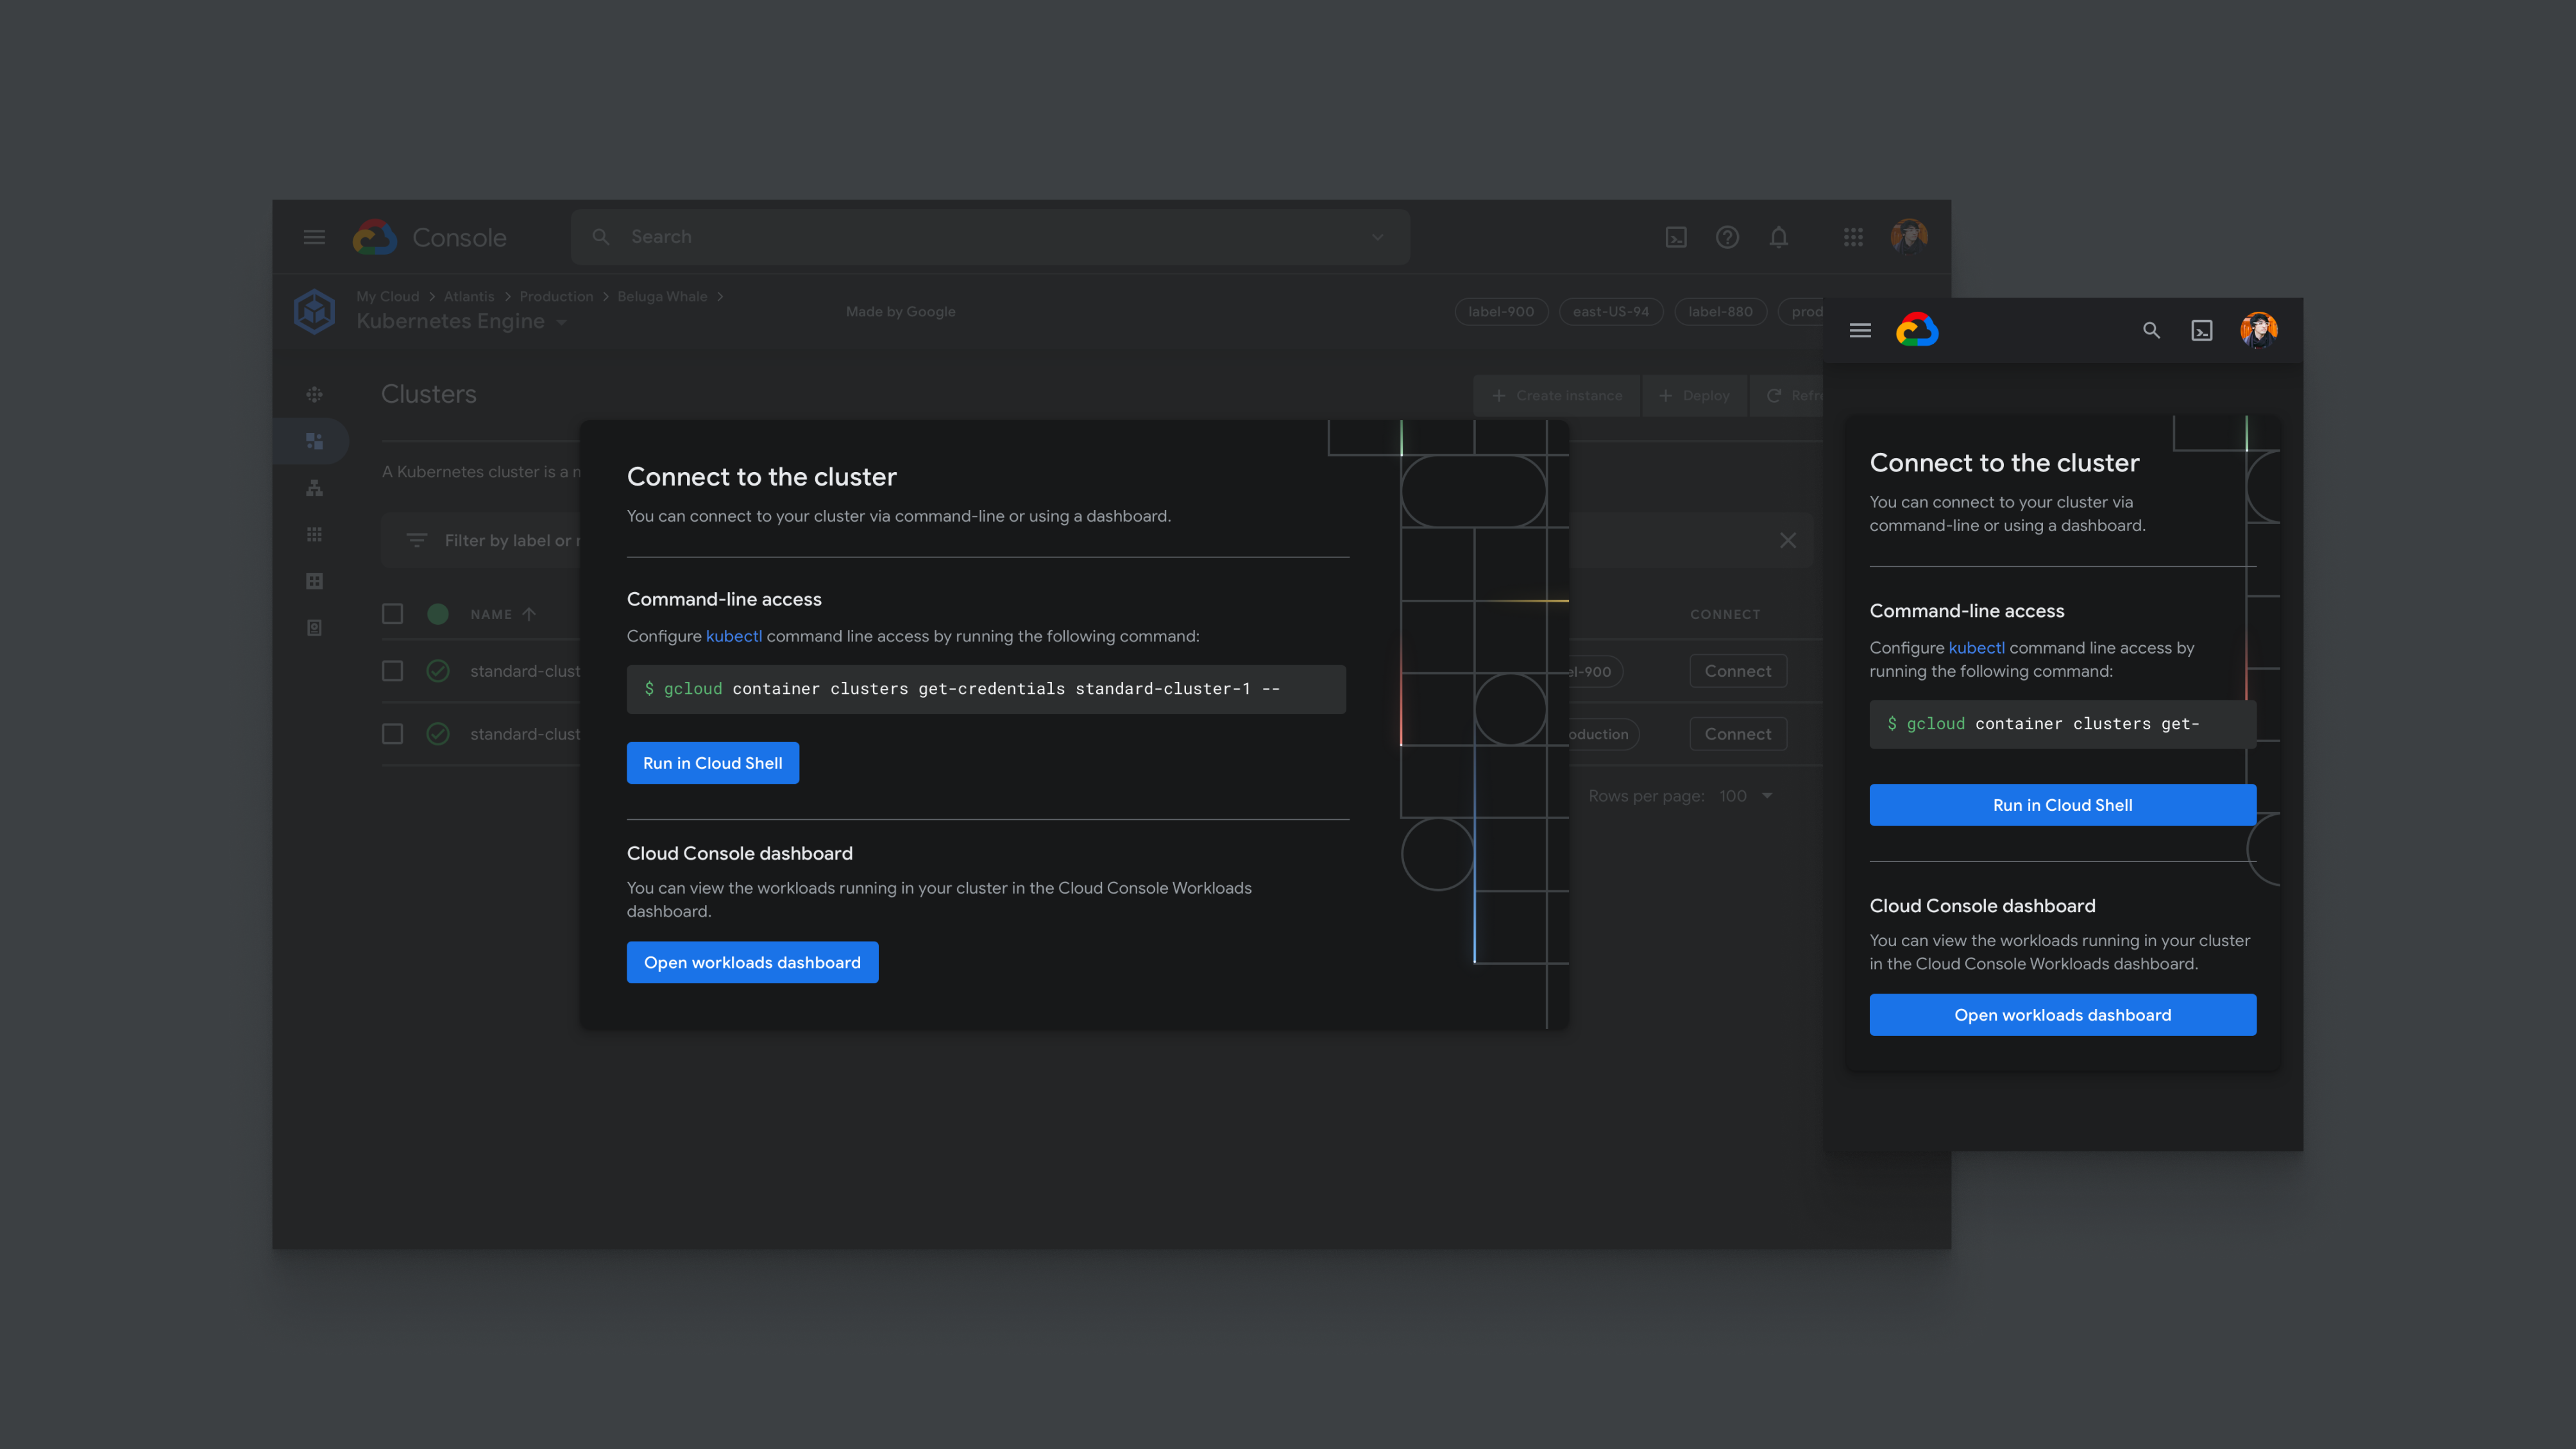
Task: Click the filter list icon
Action: coord(417,540)
